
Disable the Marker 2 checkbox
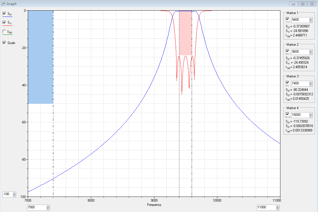287,51
